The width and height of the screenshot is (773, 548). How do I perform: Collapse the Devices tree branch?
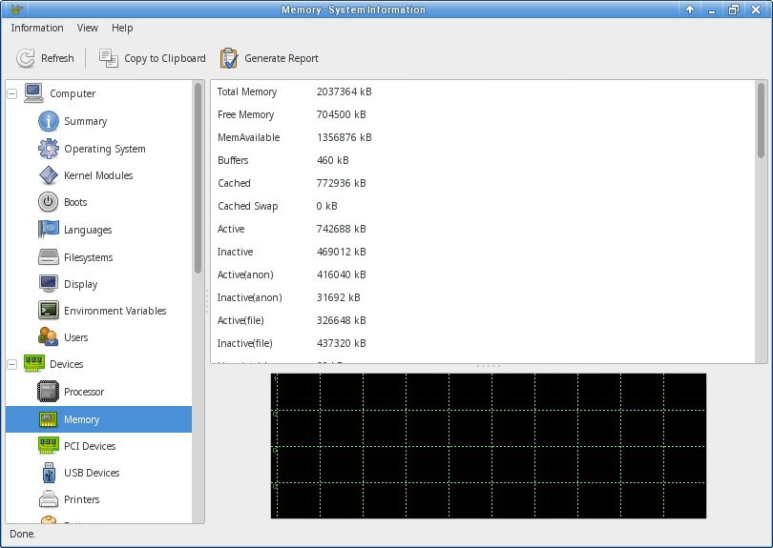coord(12,364)
